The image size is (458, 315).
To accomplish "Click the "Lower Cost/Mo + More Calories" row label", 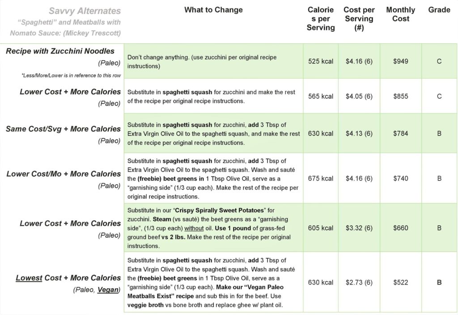I will click(x=64, y=174).
